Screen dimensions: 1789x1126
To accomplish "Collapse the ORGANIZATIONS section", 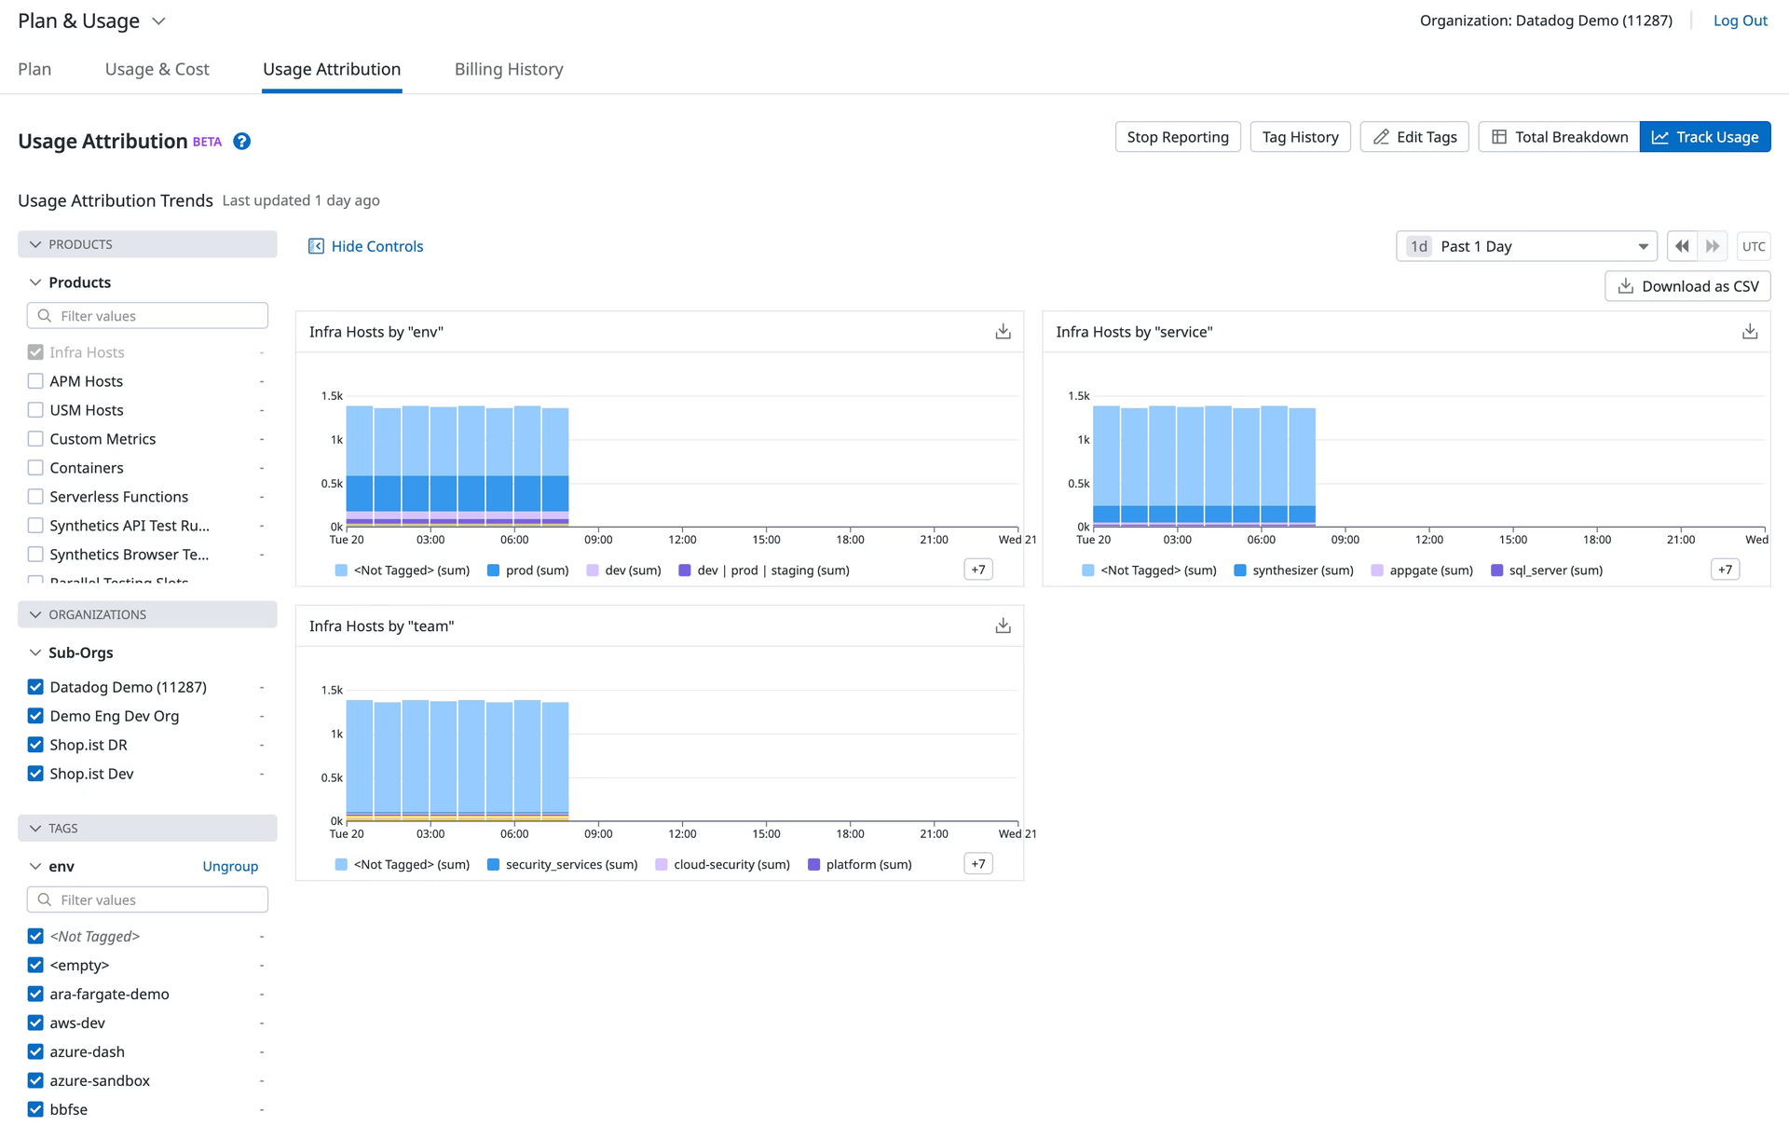I will point(35,614).
